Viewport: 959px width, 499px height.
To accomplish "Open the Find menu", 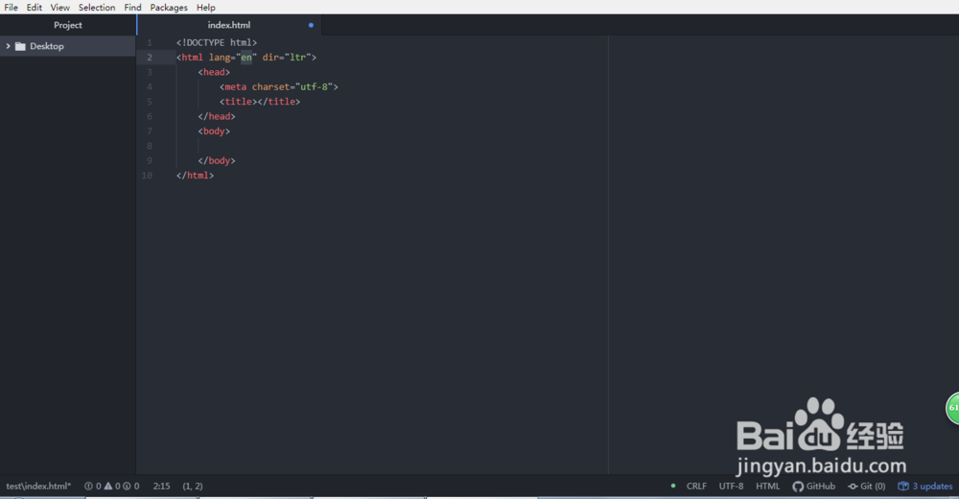I will point(132,8).
